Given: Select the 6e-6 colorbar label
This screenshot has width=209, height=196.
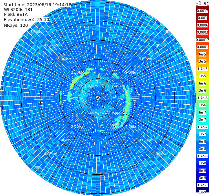Looking at the screenshot, I should (203, 83).
